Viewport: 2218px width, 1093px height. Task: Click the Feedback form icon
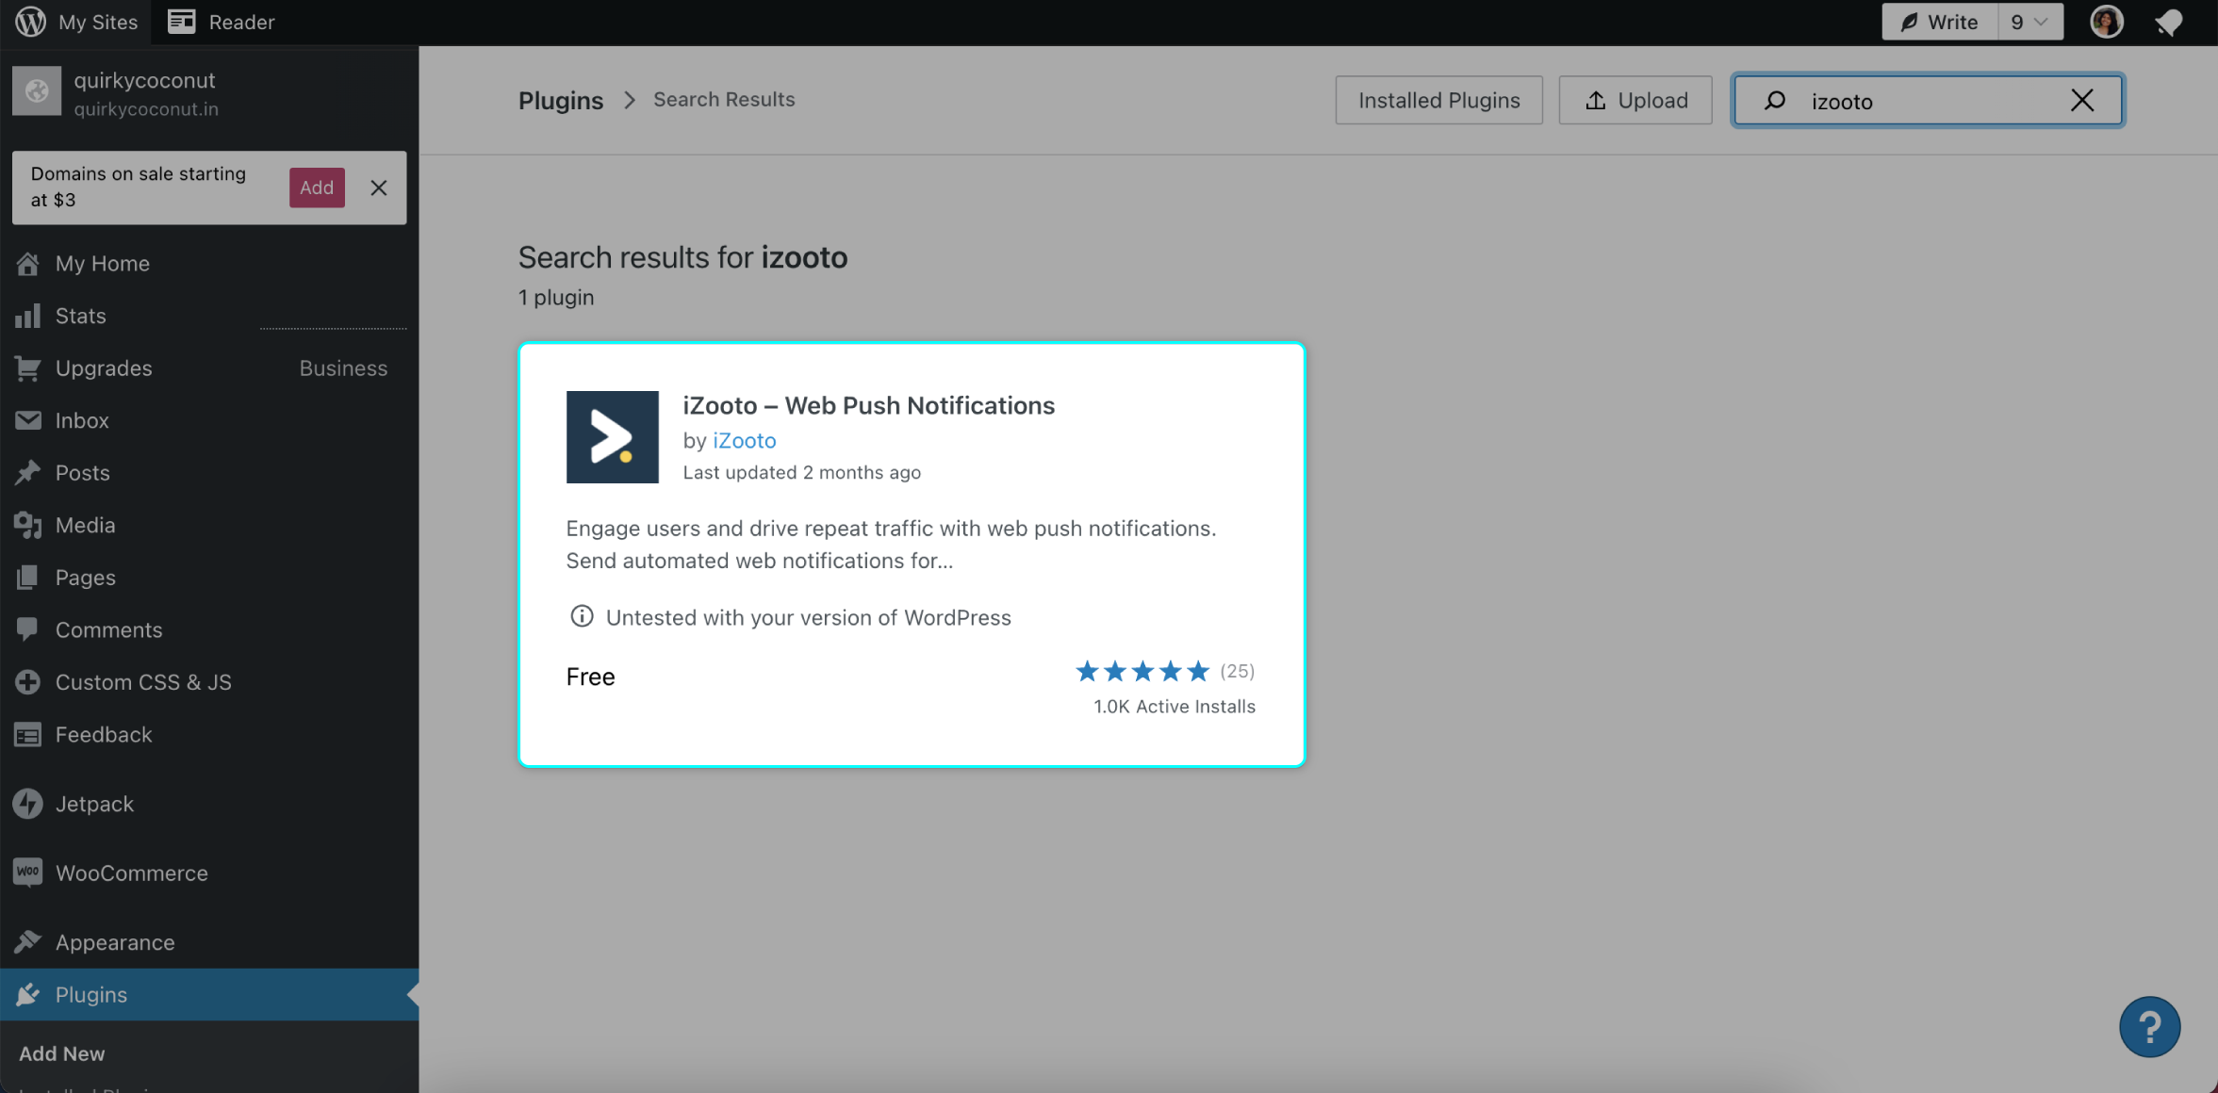tap(28, 735)
